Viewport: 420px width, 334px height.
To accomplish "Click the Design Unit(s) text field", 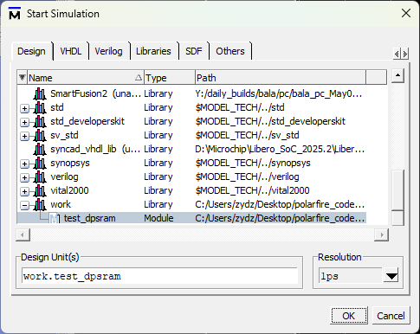I will point(159,276).
